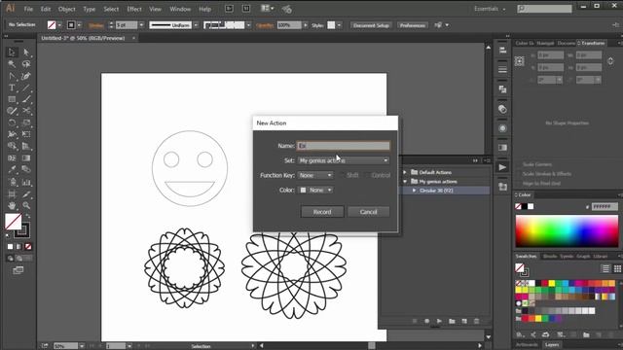623x350 pixels.
Task: Expand the Circular 30 (F2) action
Action: pos(414,191)
